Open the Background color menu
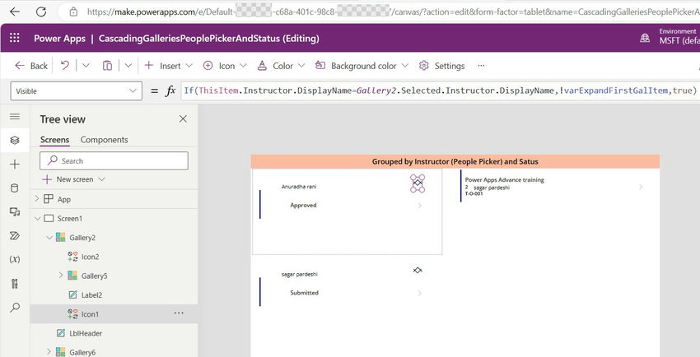 (362, 66)
